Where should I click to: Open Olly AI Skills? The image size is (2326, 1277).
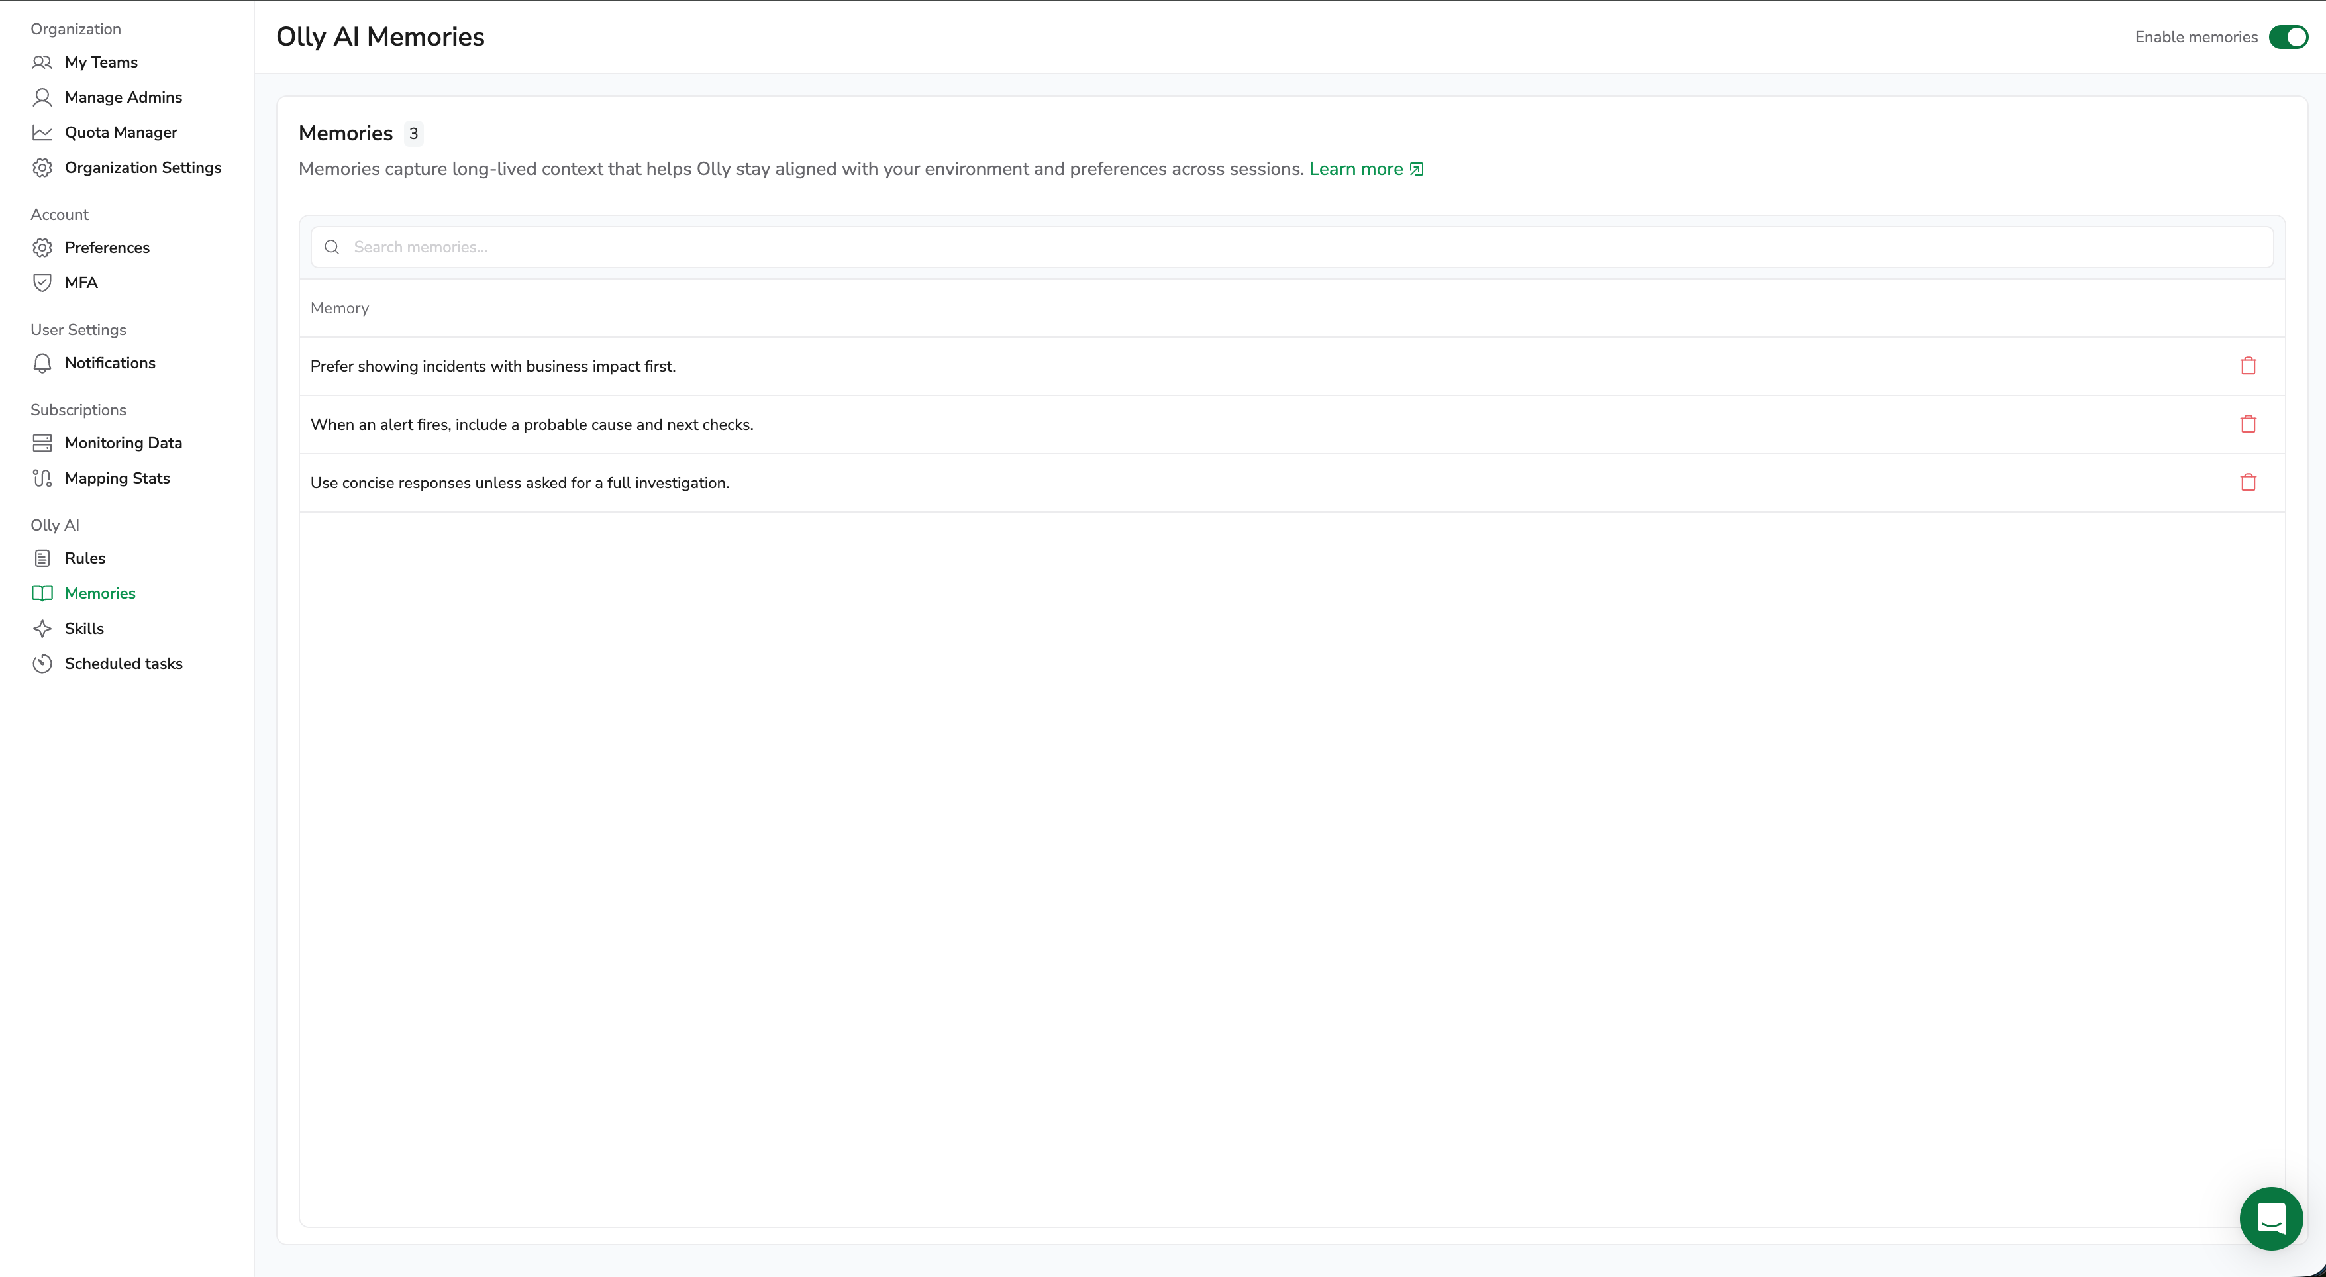click(x=84, y=629)
